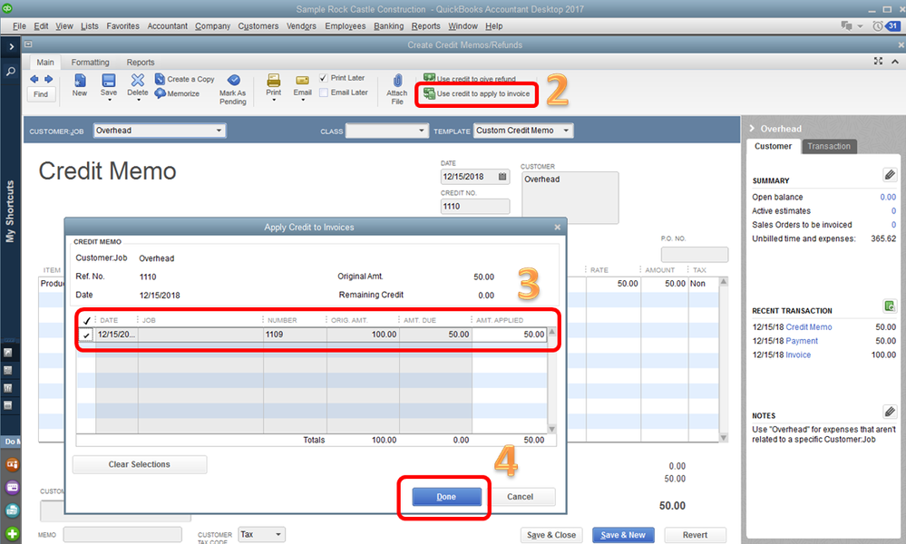The width and height of the screenshot is (906, 544).
Task: Click Memorize transaction
Action: click(178, 93)
